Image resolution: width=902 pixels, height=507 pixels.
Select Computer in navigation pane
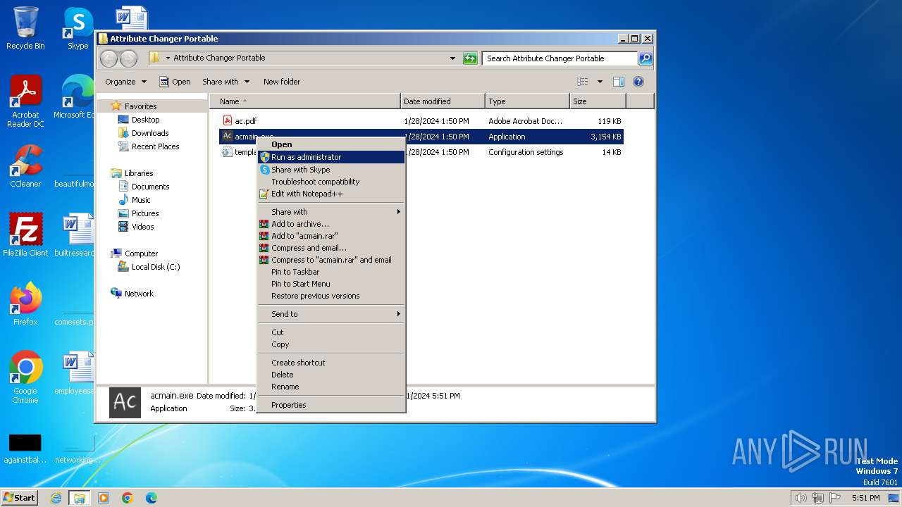point(141,254)
